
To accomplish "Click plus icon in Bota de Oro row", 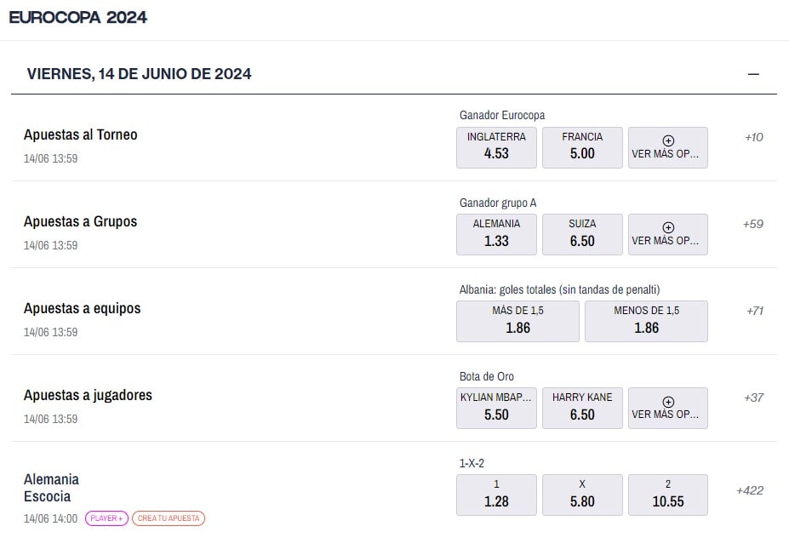I will coord(668,401).
